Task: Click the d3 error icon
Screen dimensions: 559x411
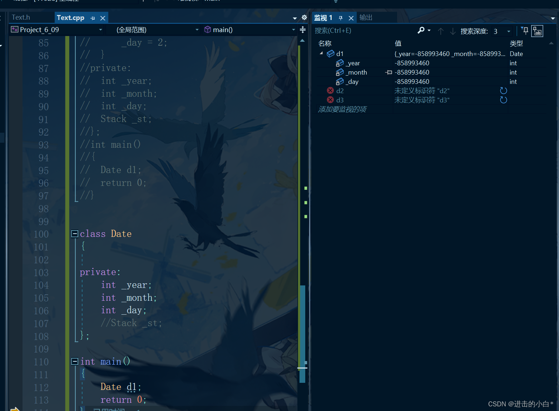Action: tap(330, 100)
